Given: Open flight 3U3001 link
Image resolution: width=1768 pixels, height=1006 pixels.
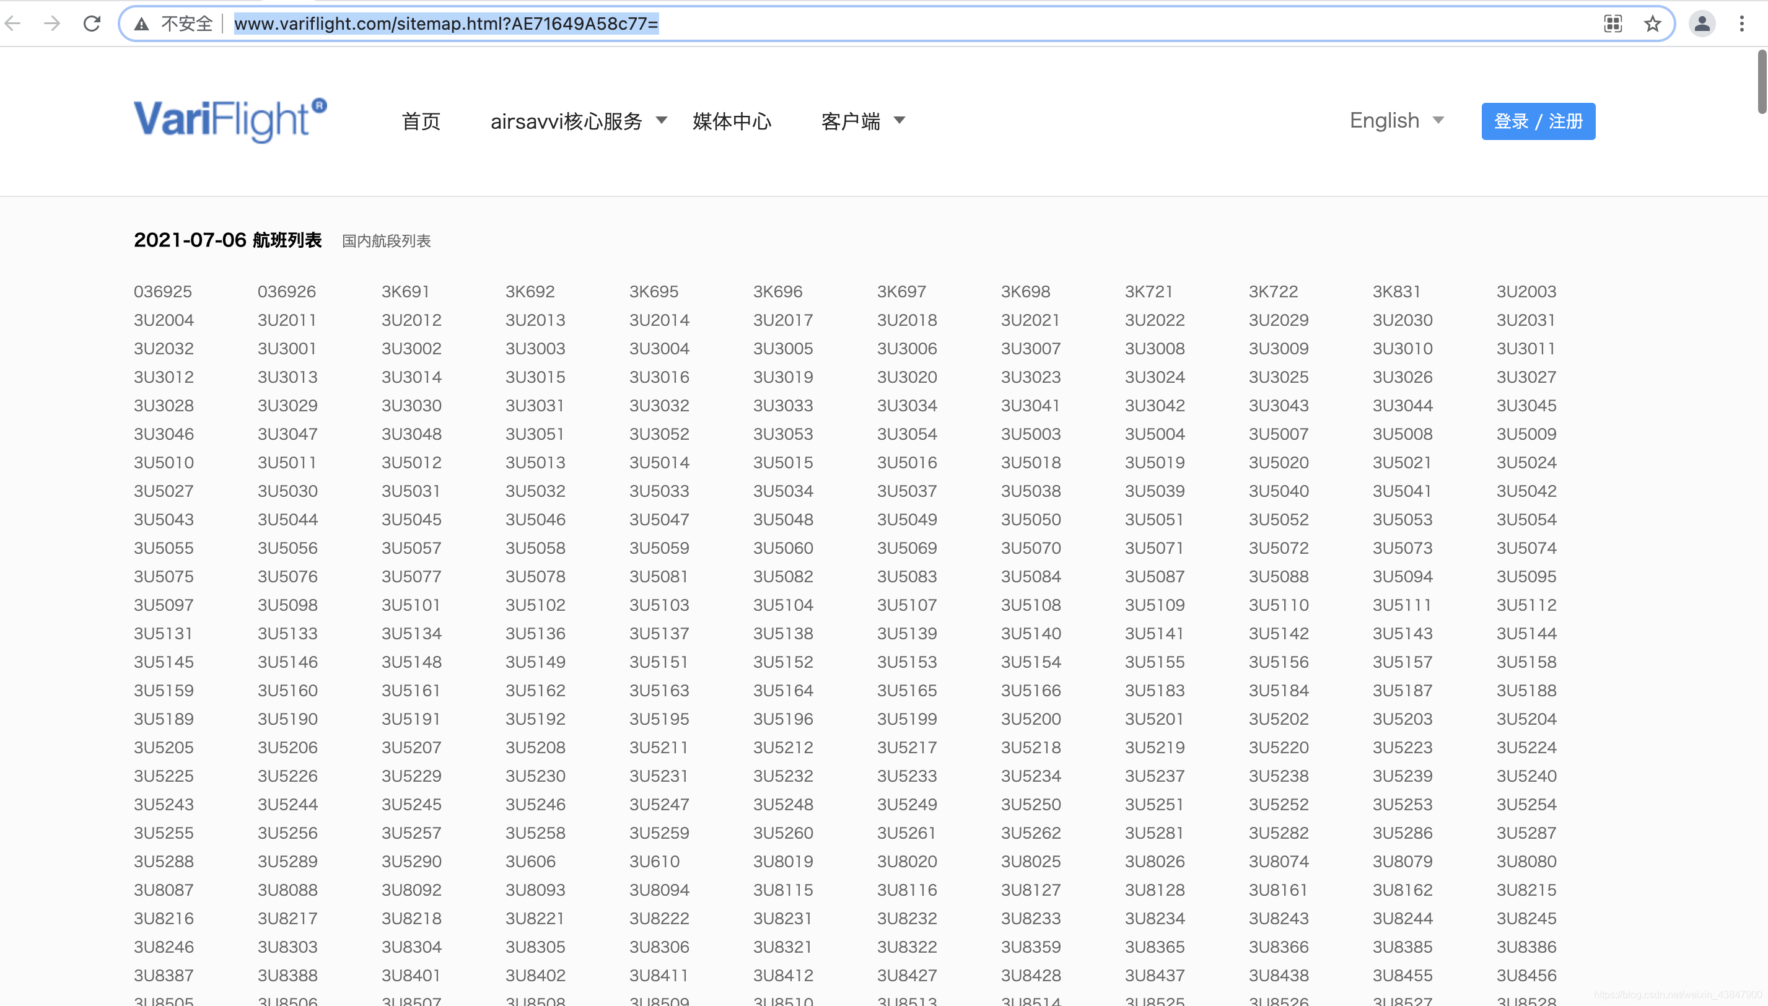Looking at the screenshot, I should 287,348.
